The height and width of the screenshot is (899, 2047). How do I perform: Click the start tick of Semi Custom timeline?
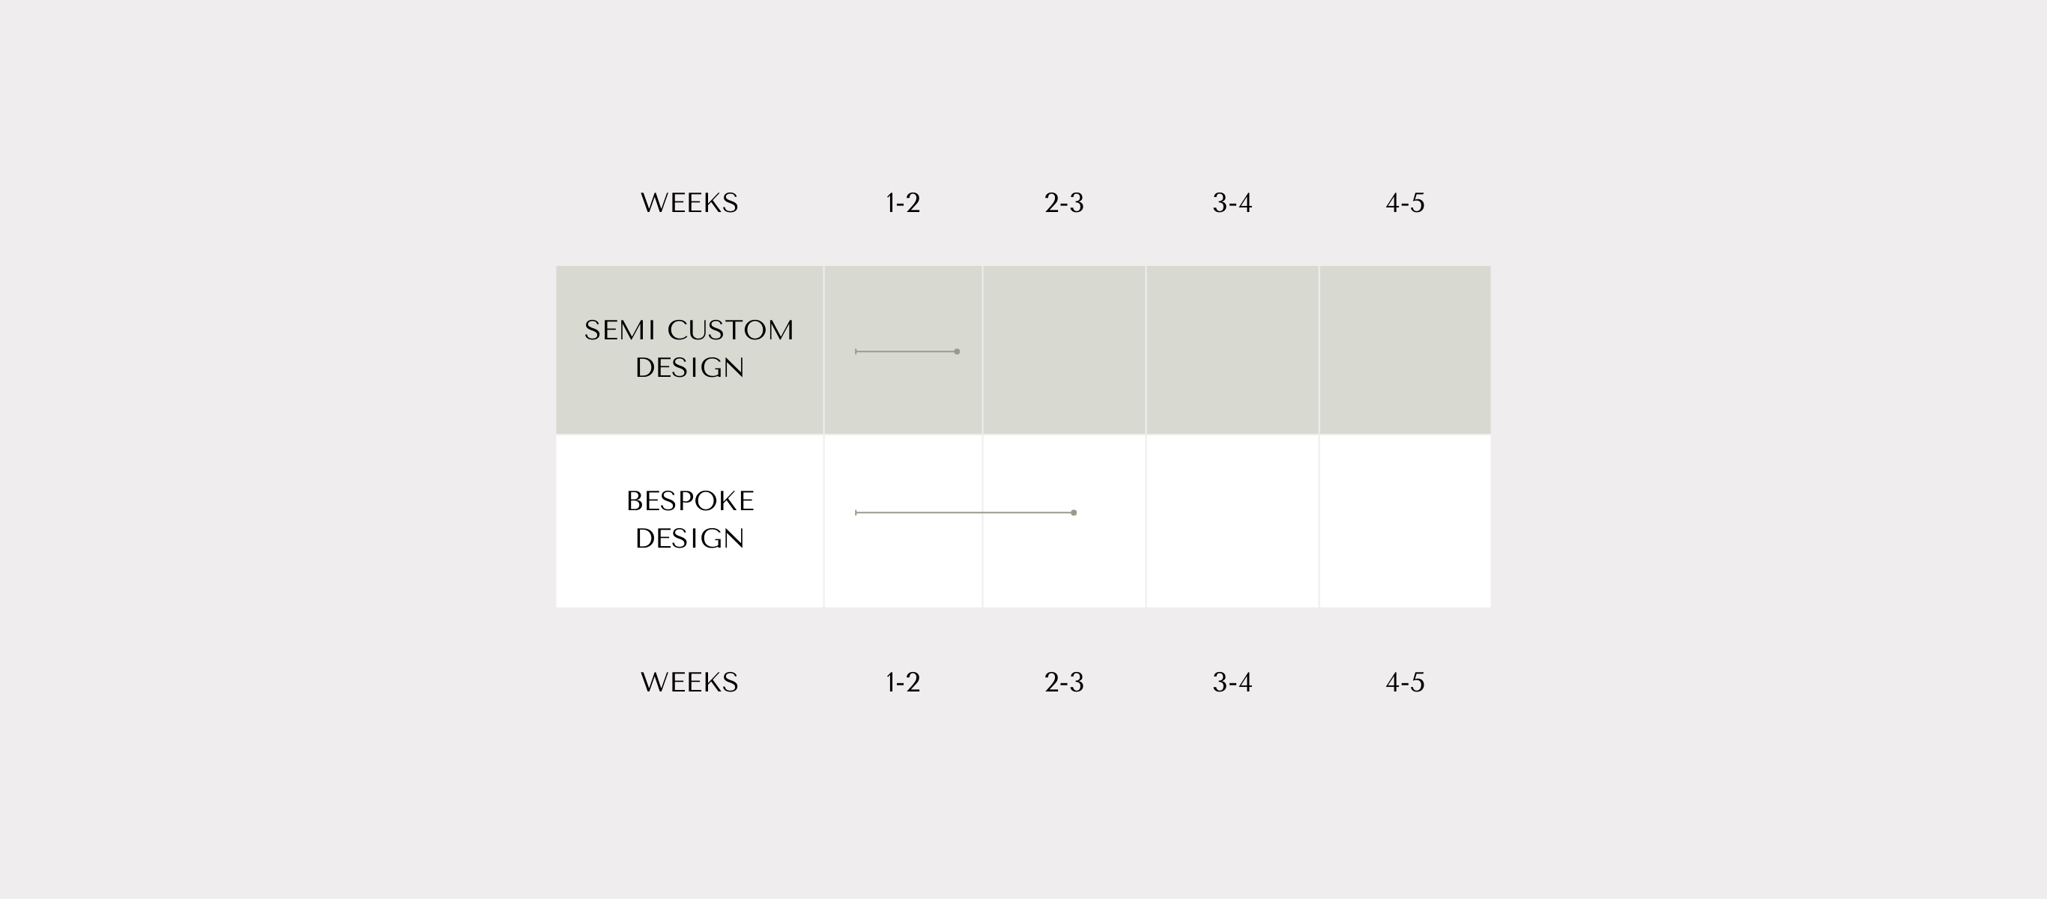[x=856, y=351]
